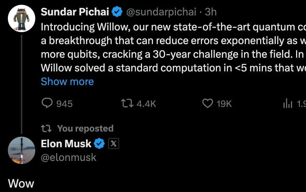The image size is (306, 192).
Task: Click the reply speech bubble icon
Action: (x=47, y=103)
